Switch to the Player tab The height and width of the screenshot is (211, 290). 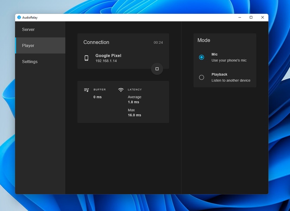pyautogui.click(x=28, y=46)
